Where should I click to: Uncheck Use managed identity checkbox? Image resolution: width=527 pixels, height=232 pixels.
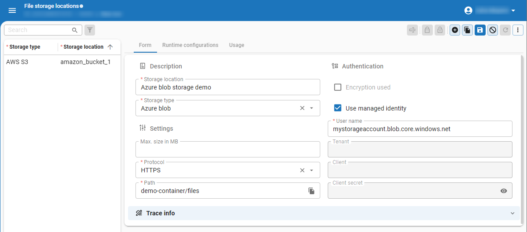pos(338,108)
